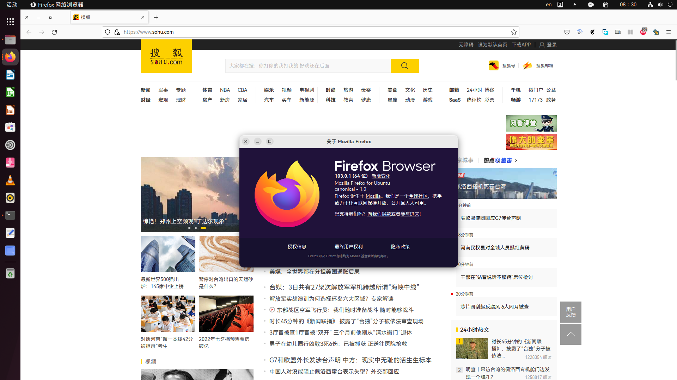Screen dimensions: 677x380
Task: Click 登录 to log in
Action: coord(551,45)
